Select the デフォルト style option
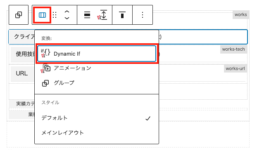The width and height of the screenshot is (257, 150). pyautogui.click(x=97, y=118)
